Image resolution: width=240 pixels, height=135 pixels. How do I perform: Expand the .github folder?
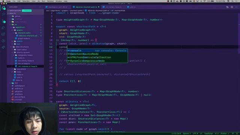click(25, 16)
